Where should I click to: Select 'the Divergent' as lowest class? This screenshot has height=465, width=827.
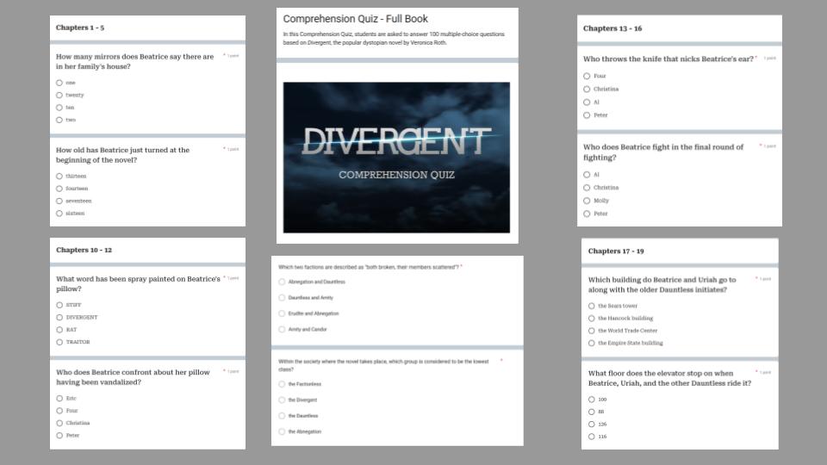coord(283,400)
